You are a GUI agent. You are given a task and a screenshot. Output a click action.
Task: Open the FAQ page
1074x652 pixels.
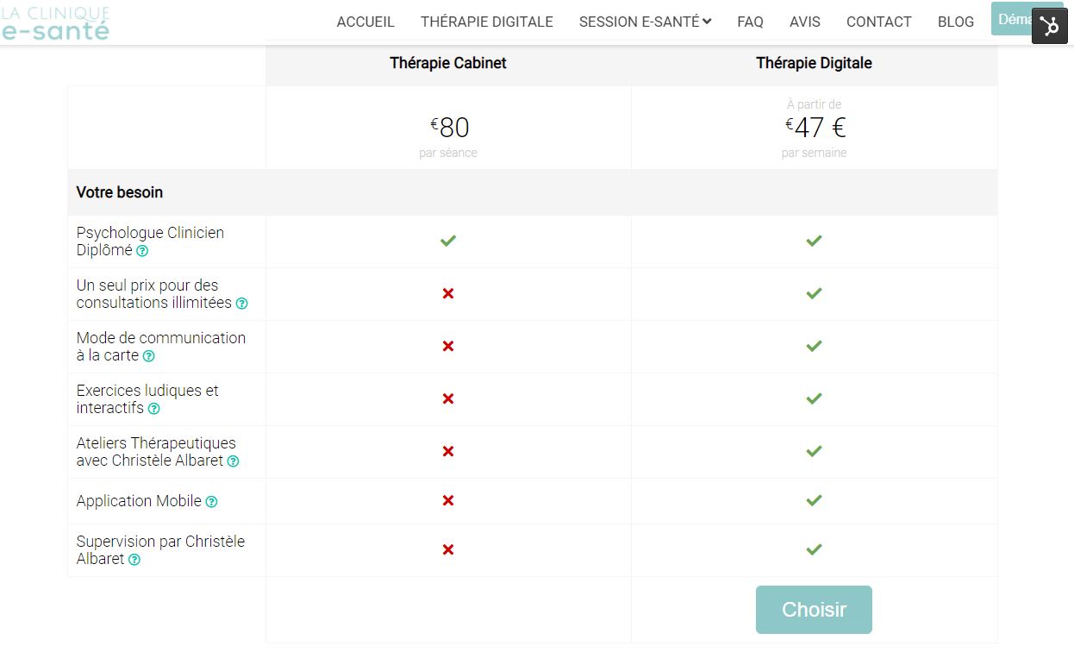(751, 22)
